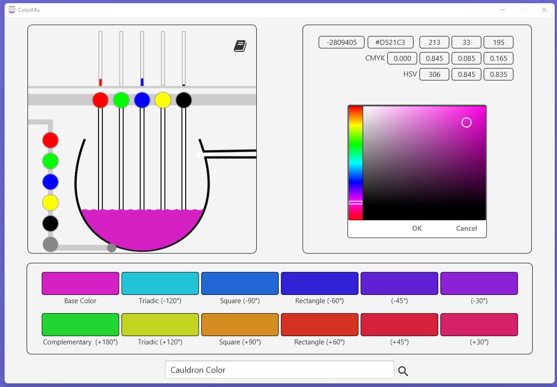The height and width of the screenshot is (387, 557).
Task: Select the (+30°) swatch
Action: (479, 325)
